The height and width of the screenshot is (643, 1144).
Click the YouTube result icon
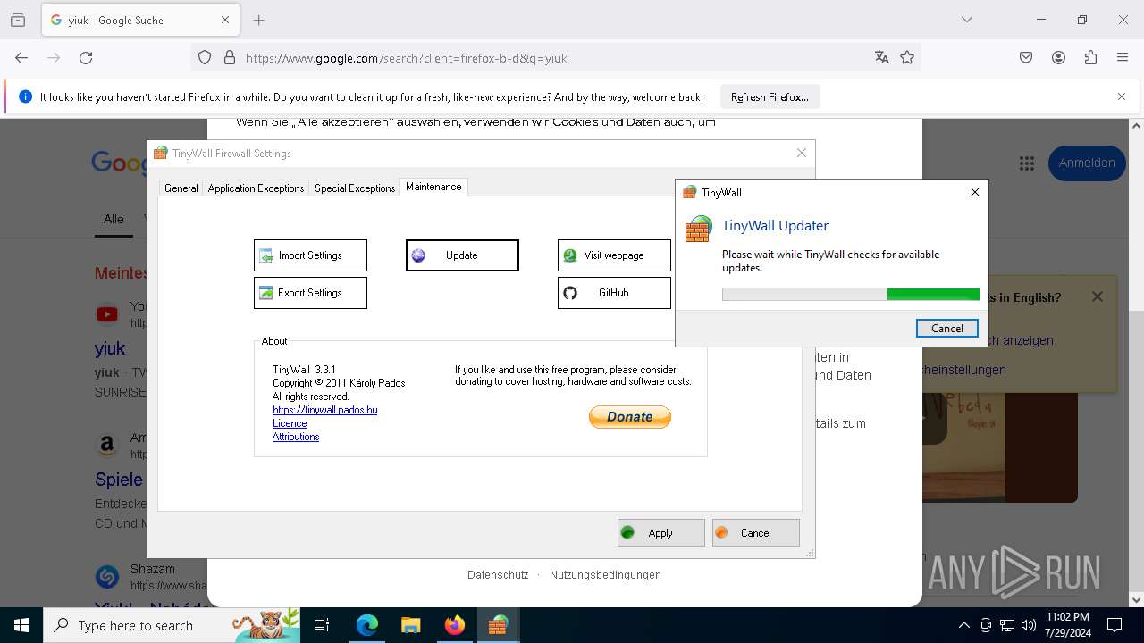(107, 314)
